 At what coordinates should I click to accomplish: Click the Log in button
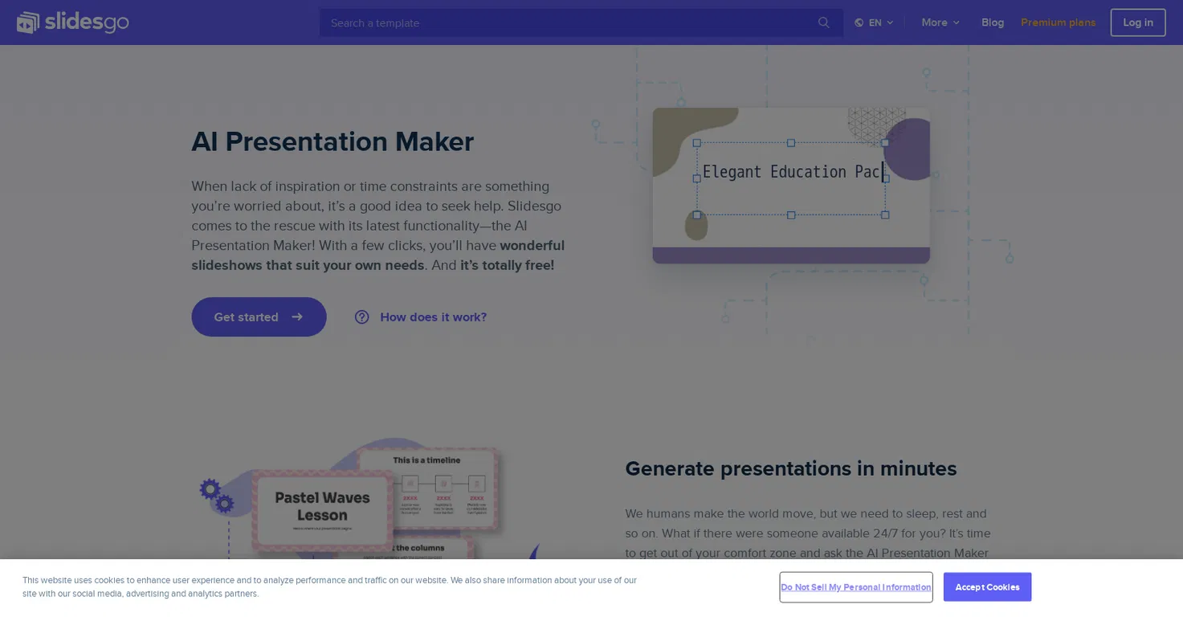[x=1137, y=22]
